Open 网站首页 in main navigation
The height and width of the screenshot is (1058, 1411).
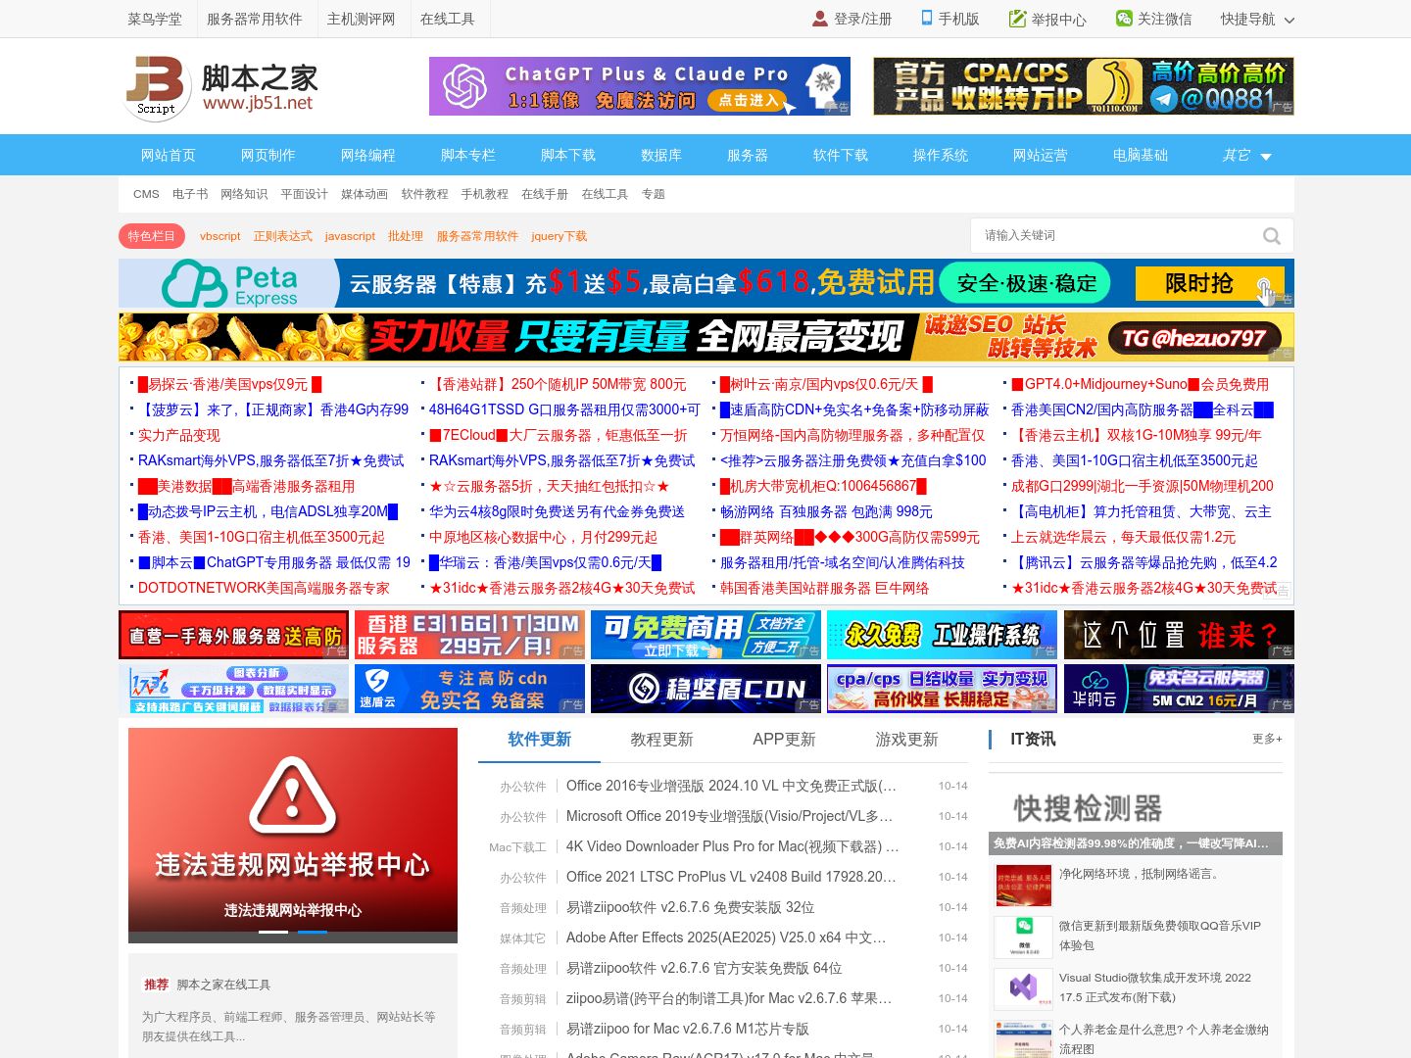(x=168, y=155)
